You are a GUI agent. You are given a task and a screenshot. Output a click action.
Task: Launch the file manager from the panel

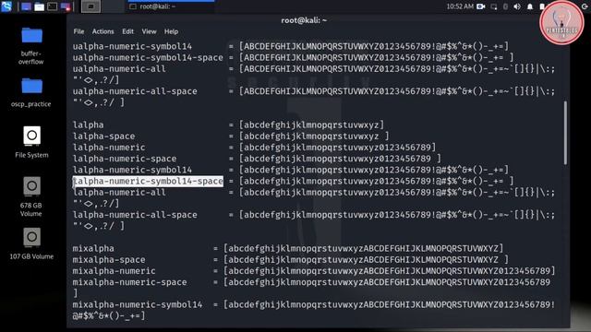(x=39, y=6)
